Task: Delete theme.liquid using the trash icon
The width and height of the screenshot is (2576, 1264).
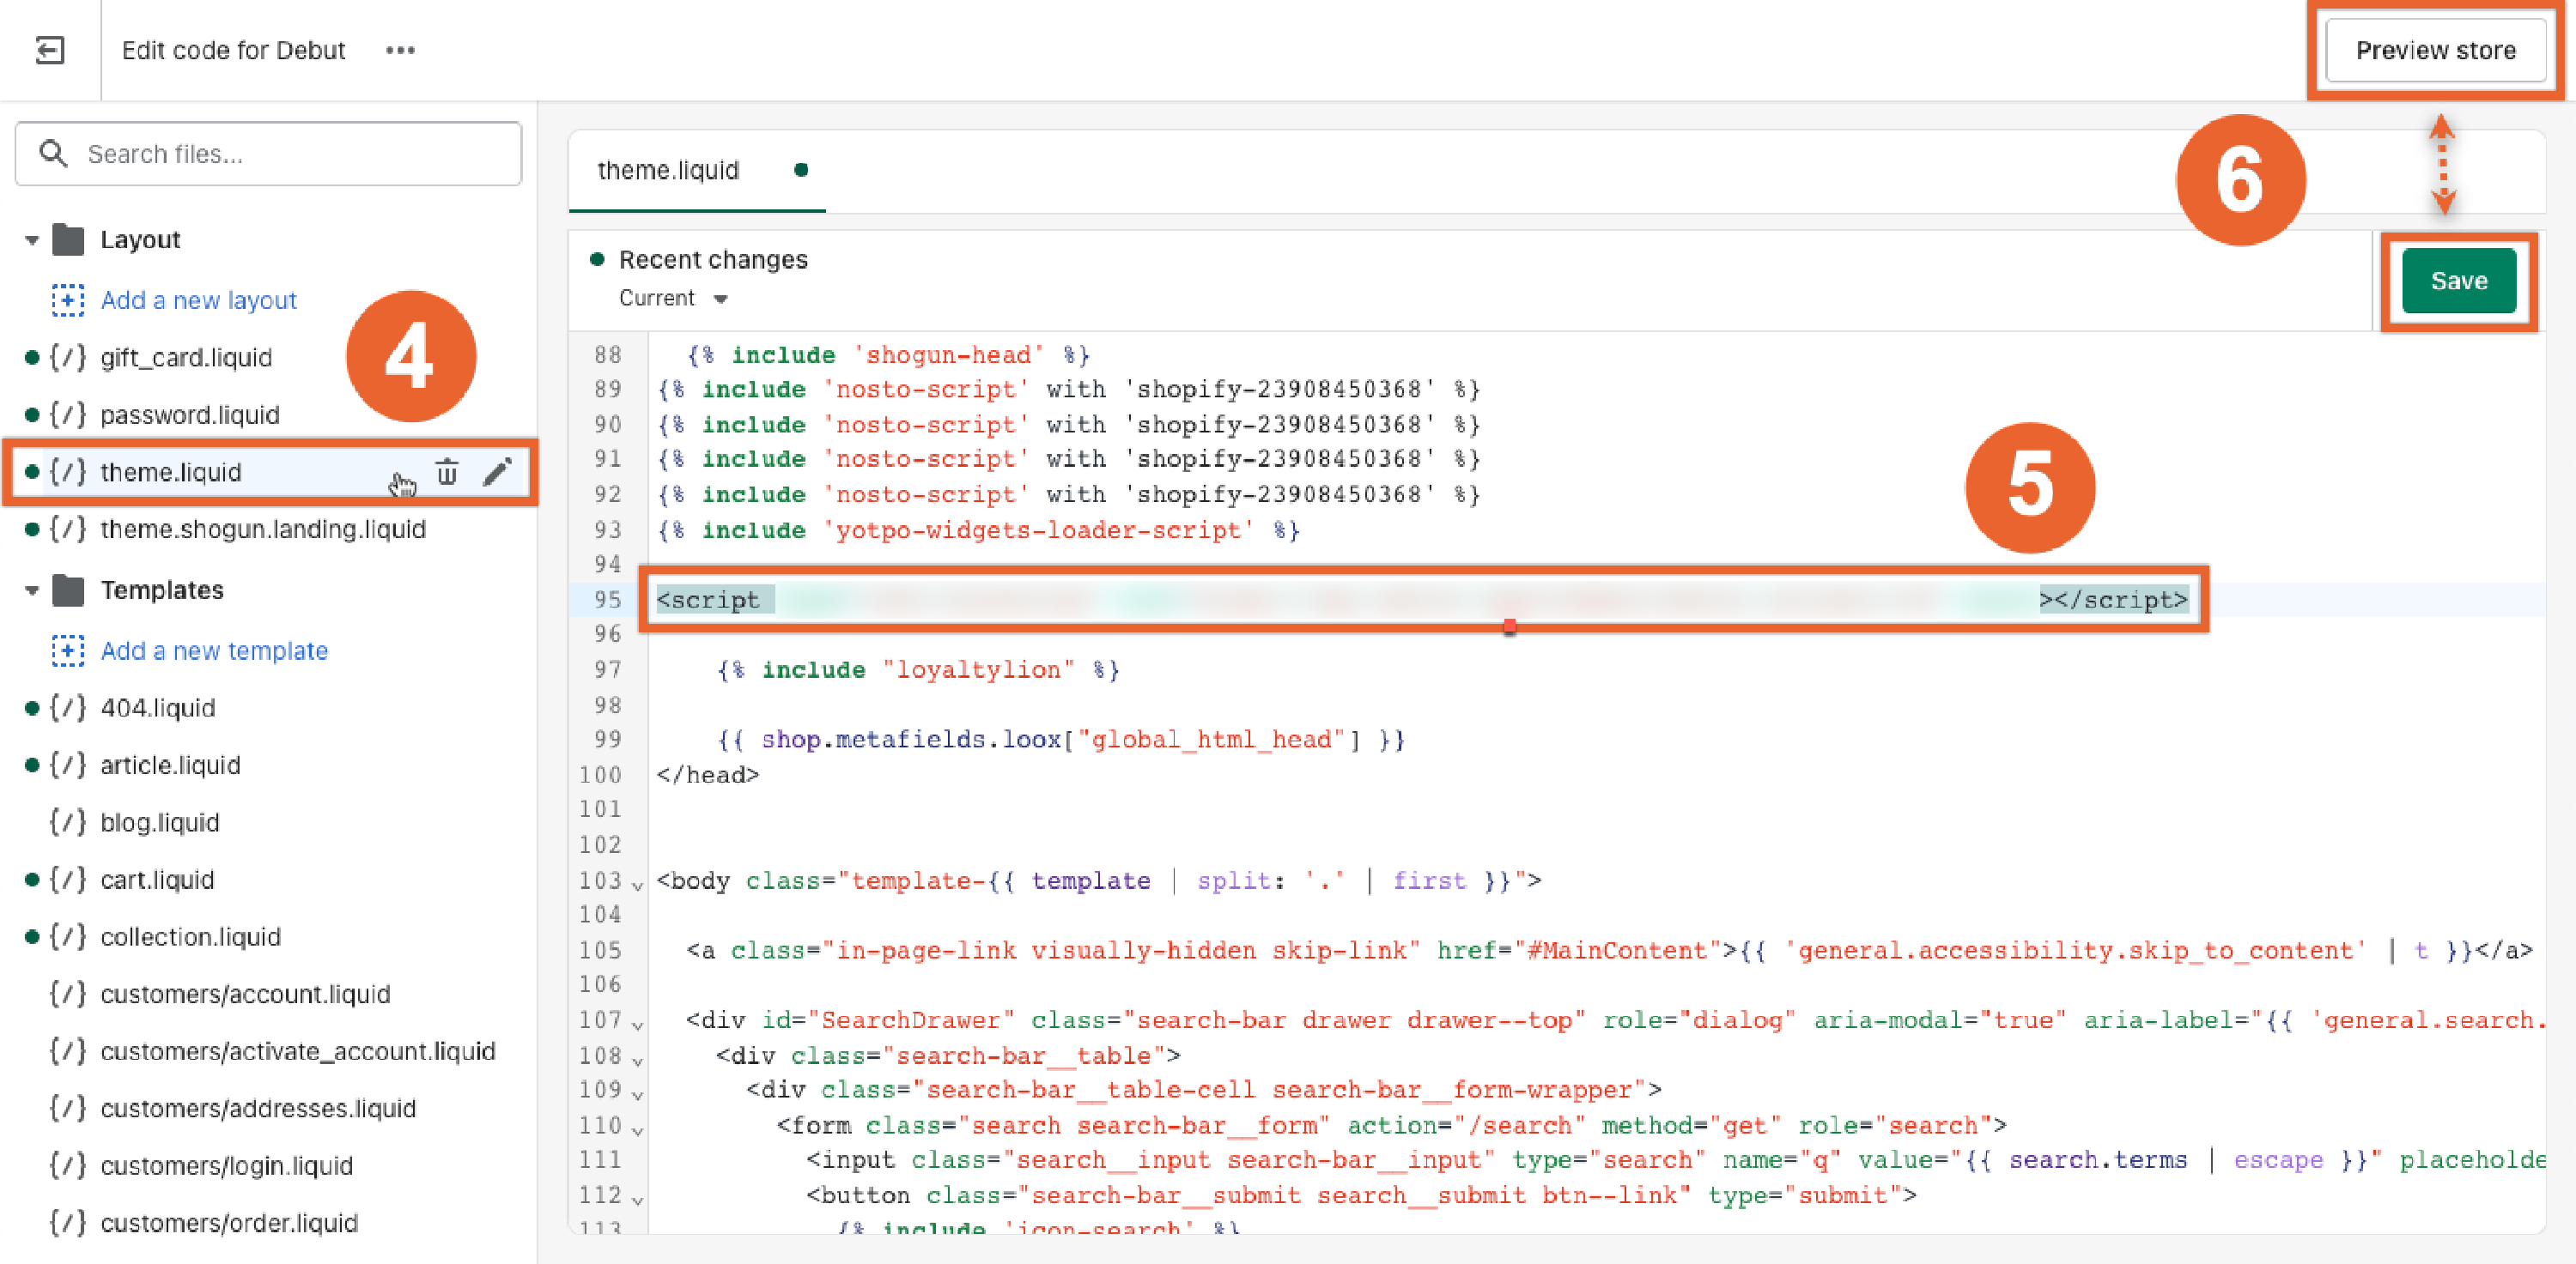Action: tap(447, 472)
